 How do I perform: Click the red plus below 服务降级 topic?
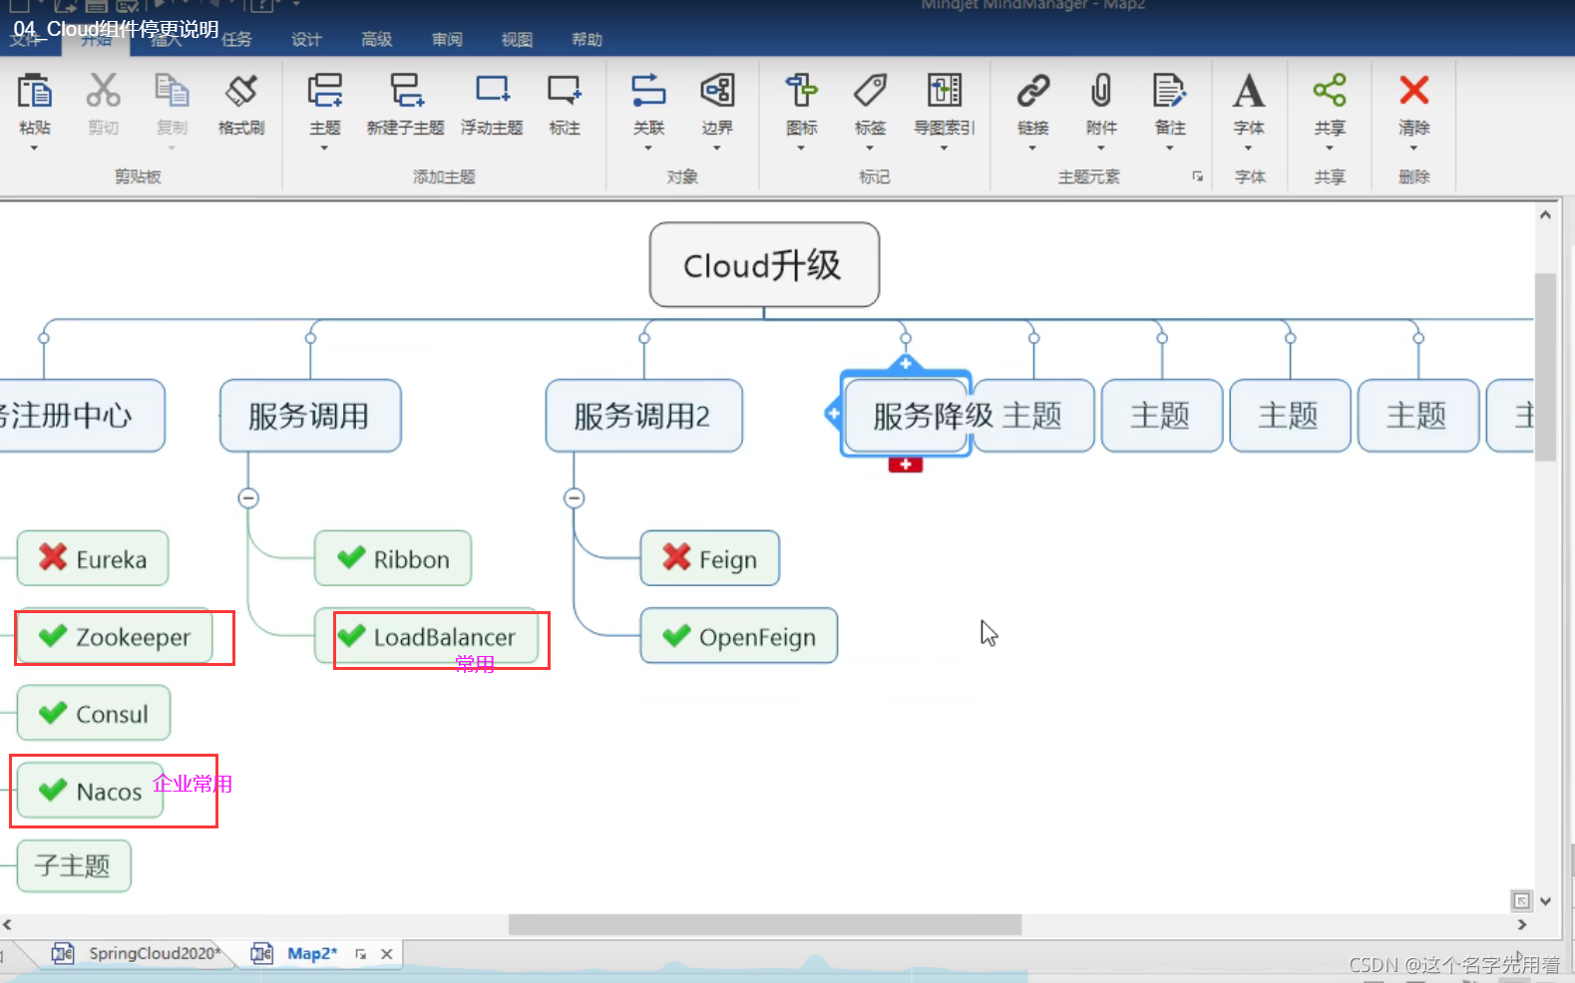tap(906, 465)
